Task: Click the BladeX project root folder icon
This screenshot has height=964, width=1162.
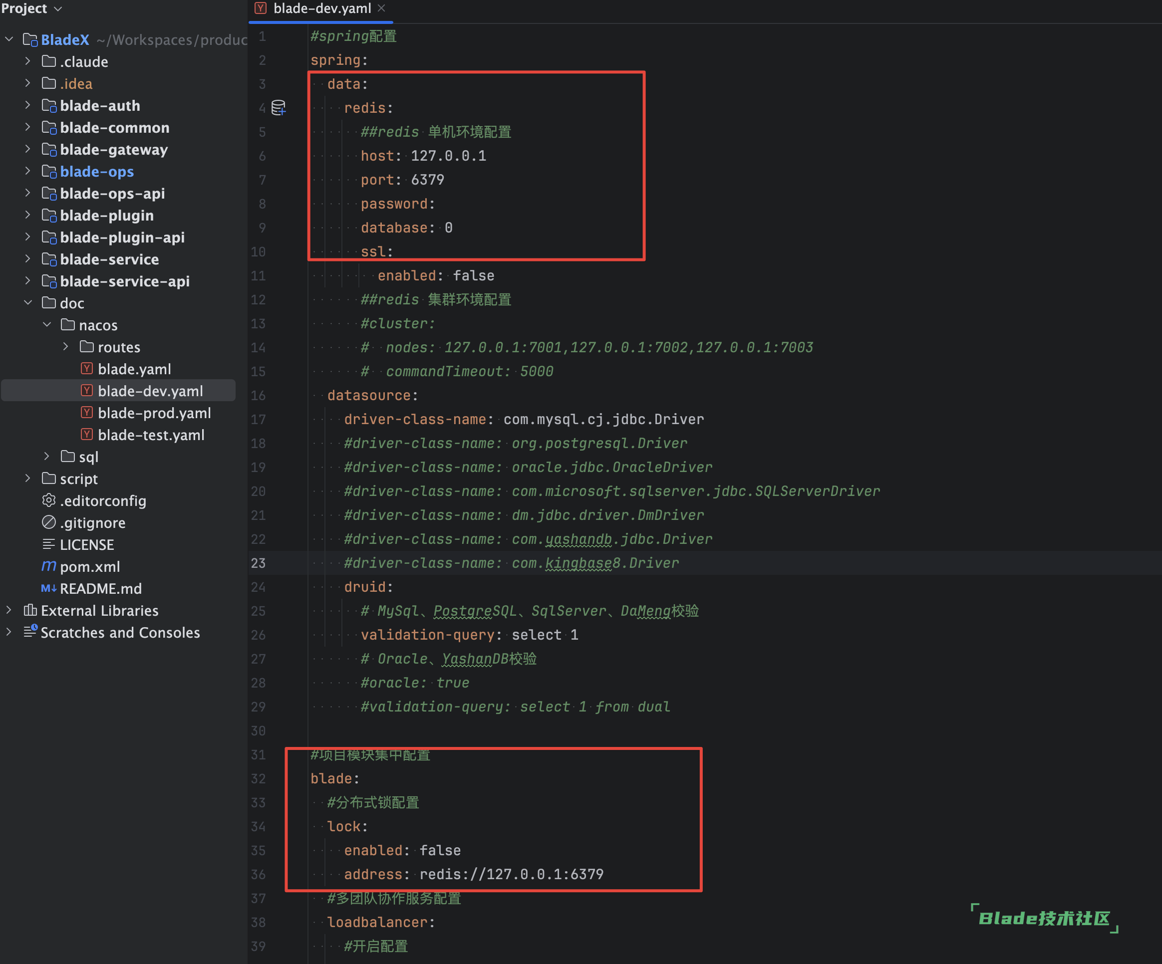Action: pyautogui.click(x=30, y=39)
